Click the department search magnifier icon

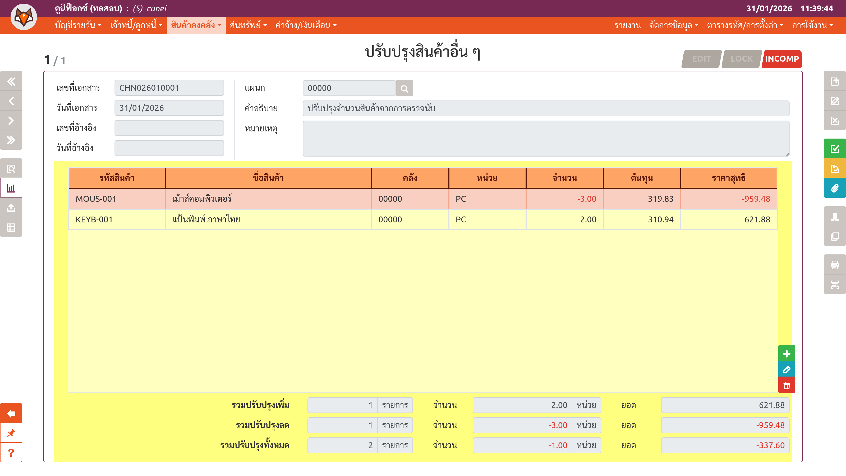coord(404,88)
